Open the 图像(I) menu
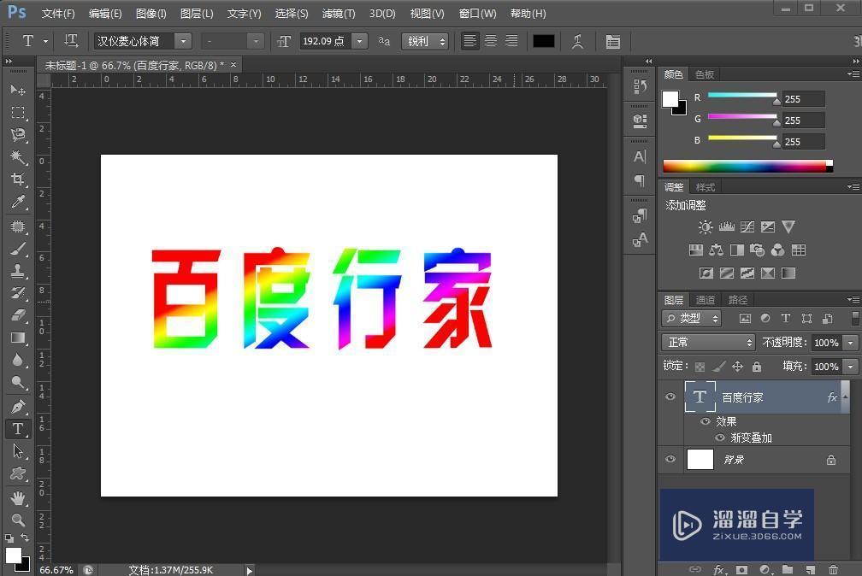Screen dimensions: 862x576 pyautogui.click(x=151, y=14)
